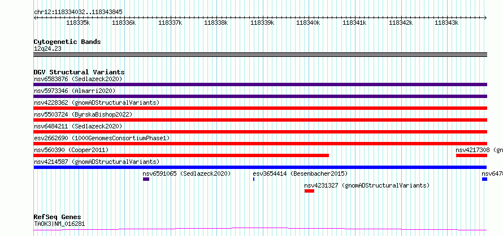The height and width of the screenshot is (236, 503).
Task: Click the nsv6583876 (Sedlazeck2020) variant label
Action: coord(78,79)
